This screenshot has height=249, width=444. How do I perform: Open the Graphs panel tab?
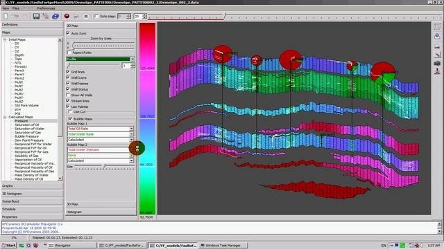pyautogui.click(x=32, y=186)
